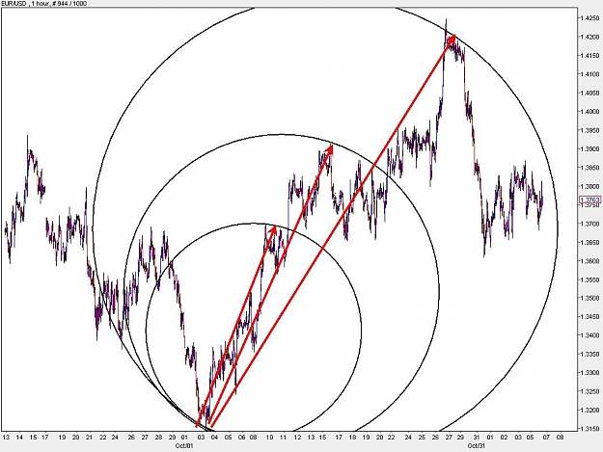Click the 1.4050 price axis label

coord(589,93)
